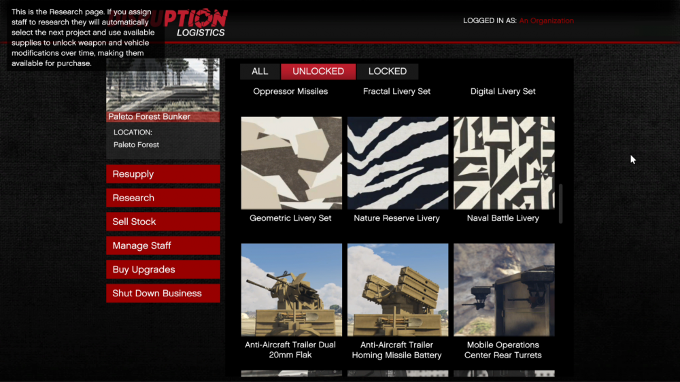
Task: Select the UNLOCKED tab
Action: (x=318, y=71)
